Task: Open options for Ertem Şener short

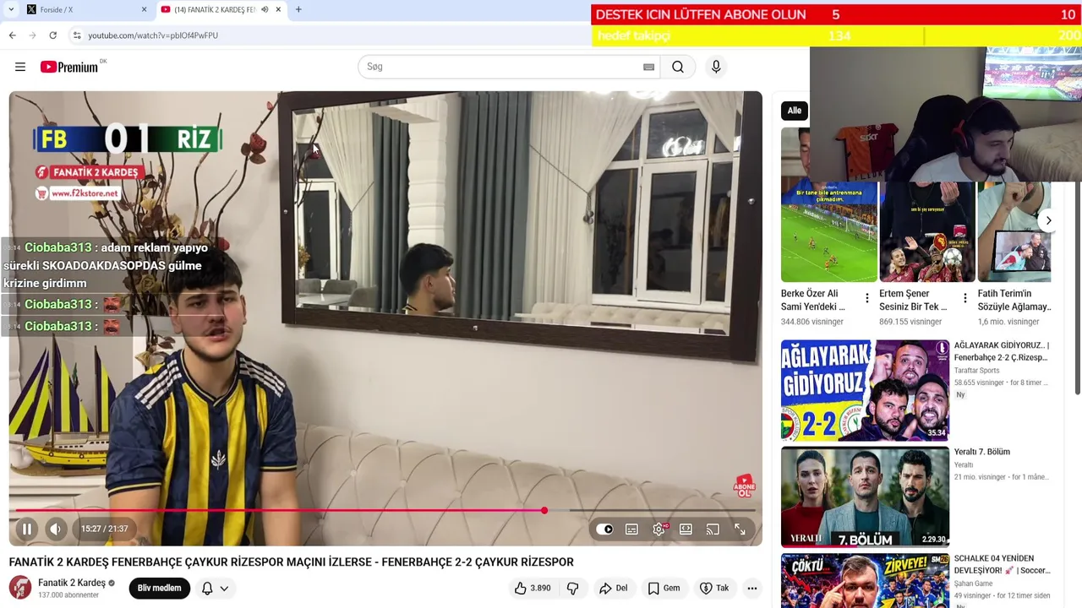Action: pyautogui.click(x=965, y=298)
